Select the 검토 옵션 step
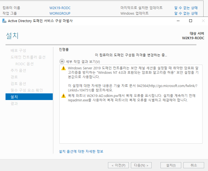 [x=18, y=84]
